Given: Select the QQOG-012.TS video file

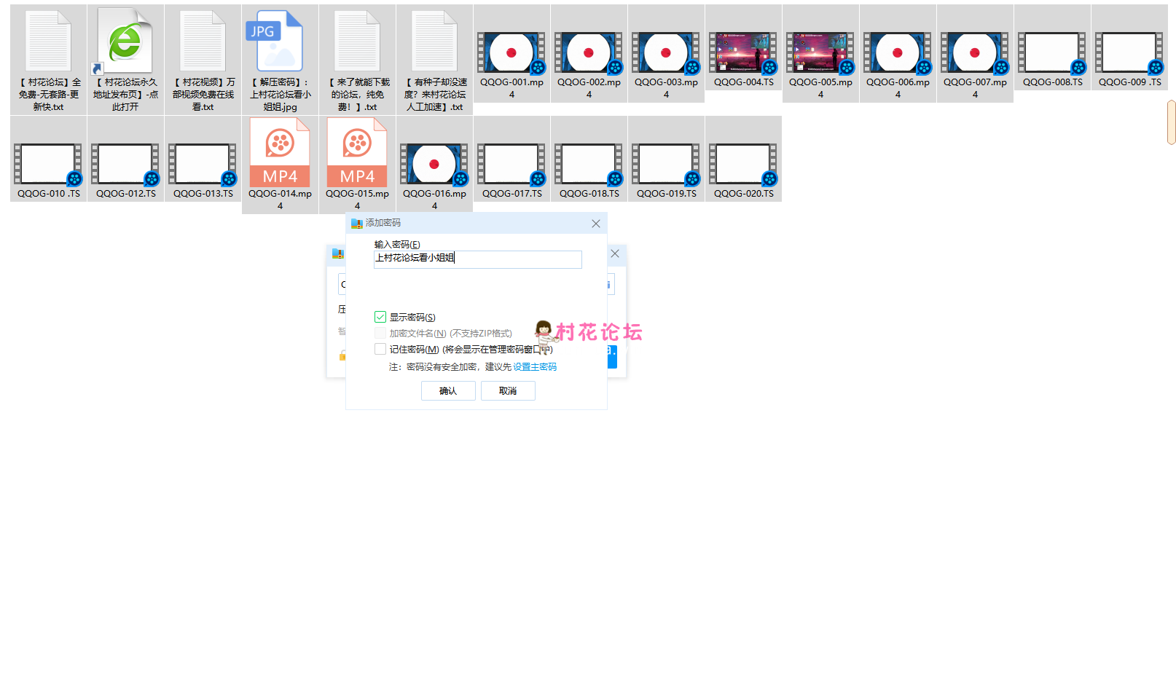Looking at the screenshot, I should [125, 165].
